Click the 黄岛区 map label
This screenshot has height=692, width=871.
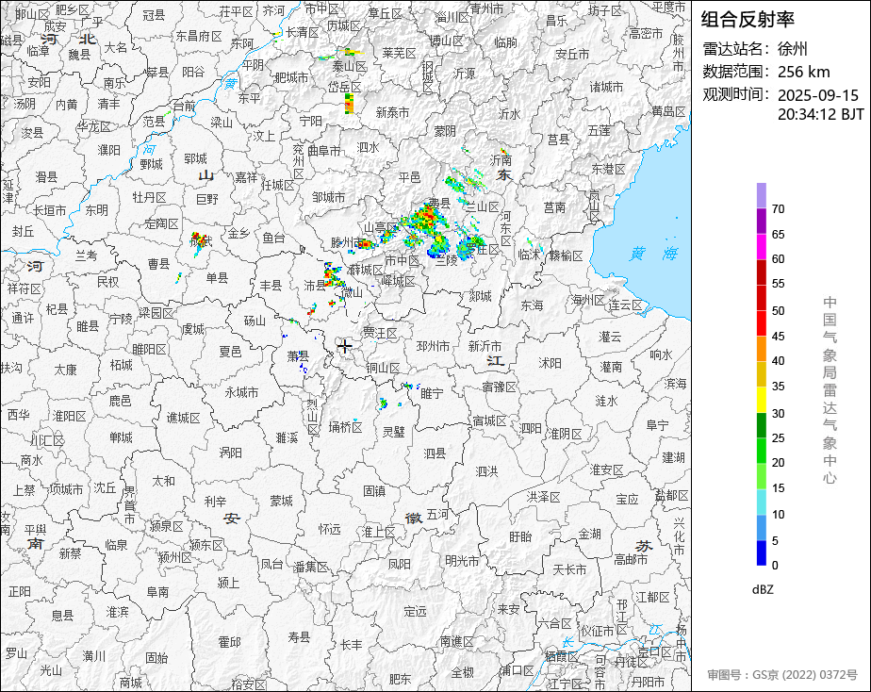pos(669,111)
